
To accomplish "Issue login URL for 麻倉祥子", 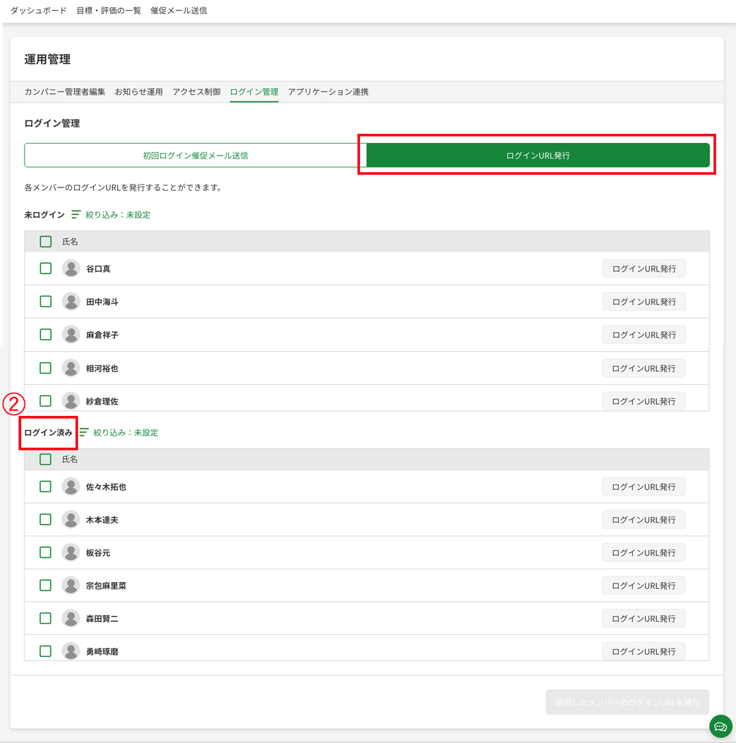I will pos(644,335).
